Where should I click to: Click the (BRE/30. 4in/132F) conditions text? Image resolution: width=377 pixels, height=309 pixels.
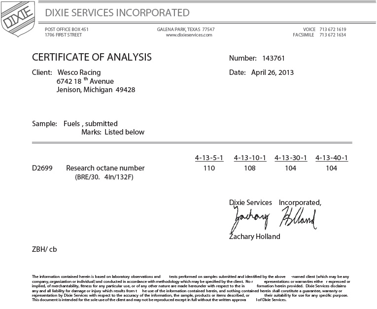pyautogui.click(x=104, y=177)
